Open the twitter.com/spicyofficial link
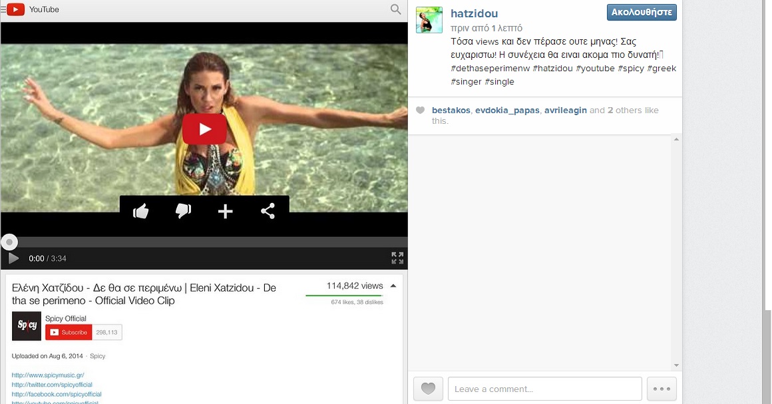This screenshot has width=772, height=404. [52, 385]
